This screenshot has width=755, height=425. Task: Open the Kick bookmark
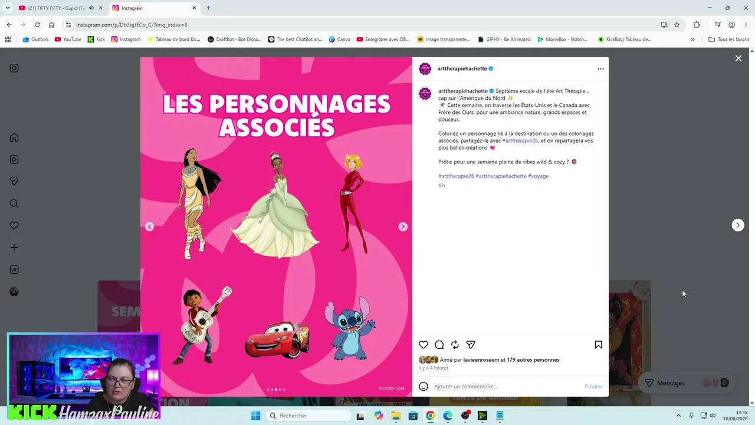tap(96, 40)
